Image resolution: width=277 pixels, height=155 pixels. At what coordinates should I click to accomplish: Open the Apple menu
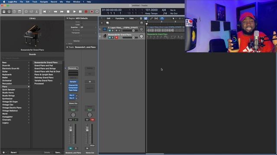click(x=4, y=2)
